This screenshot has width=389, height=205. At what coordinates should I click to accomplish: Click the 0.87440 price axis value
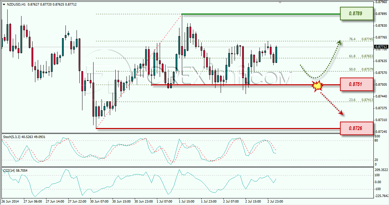[381, 96]
